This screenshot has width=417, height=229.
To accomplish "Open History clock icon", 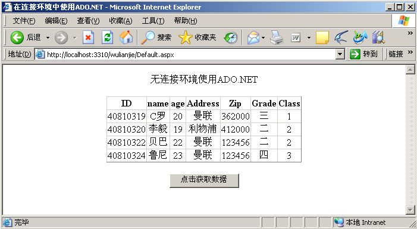I will coord(231,37).
